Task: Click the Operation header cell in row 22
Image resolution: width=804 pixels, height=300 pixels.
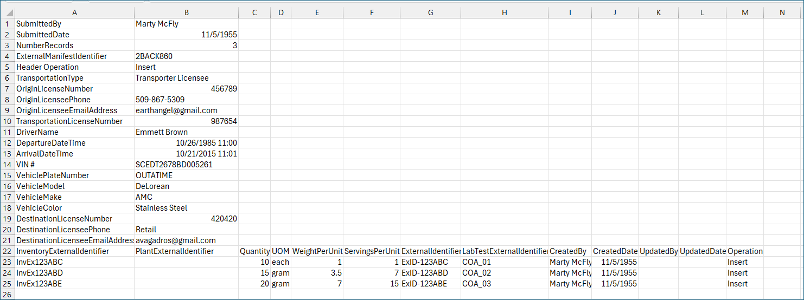Action: tap(745, 251)
